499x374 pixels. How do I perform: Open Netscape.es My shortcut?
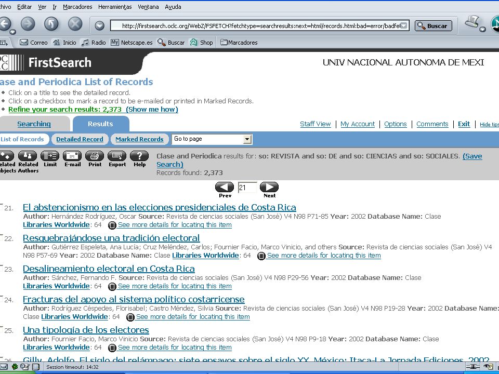pyautogui.click(x=132, y=42)
